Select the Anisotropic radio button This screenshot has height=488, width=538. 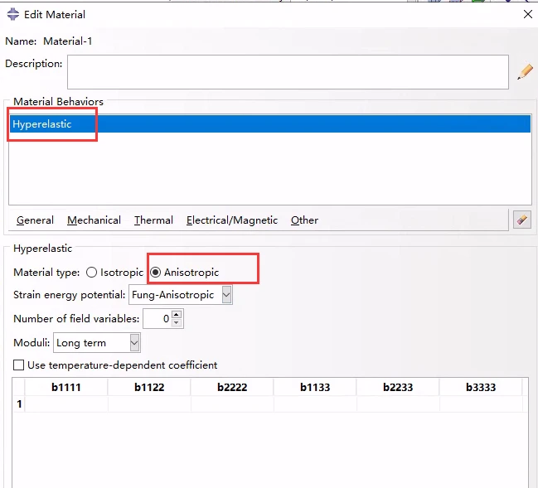tap(155, 273)
